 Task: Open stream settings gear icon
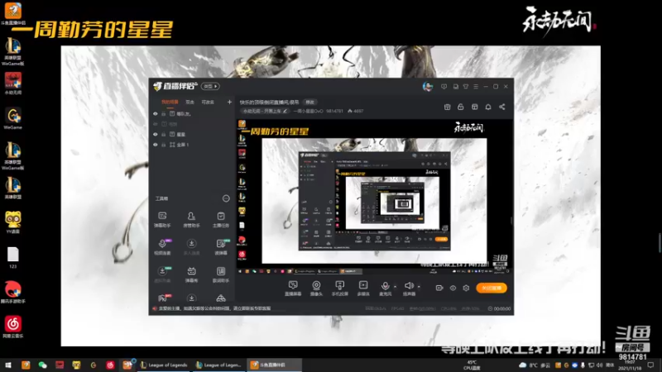pyautogui.click(x=466, y=288)
